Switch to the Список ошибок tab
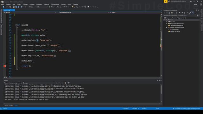Screen dimensions: 203x114 (x=9, y=105)
